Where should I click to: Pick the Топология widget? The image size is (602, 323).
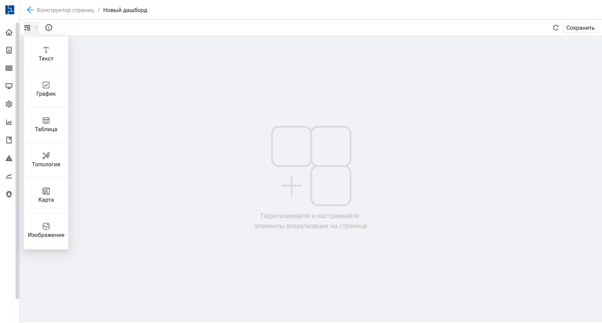coord(46,160)
